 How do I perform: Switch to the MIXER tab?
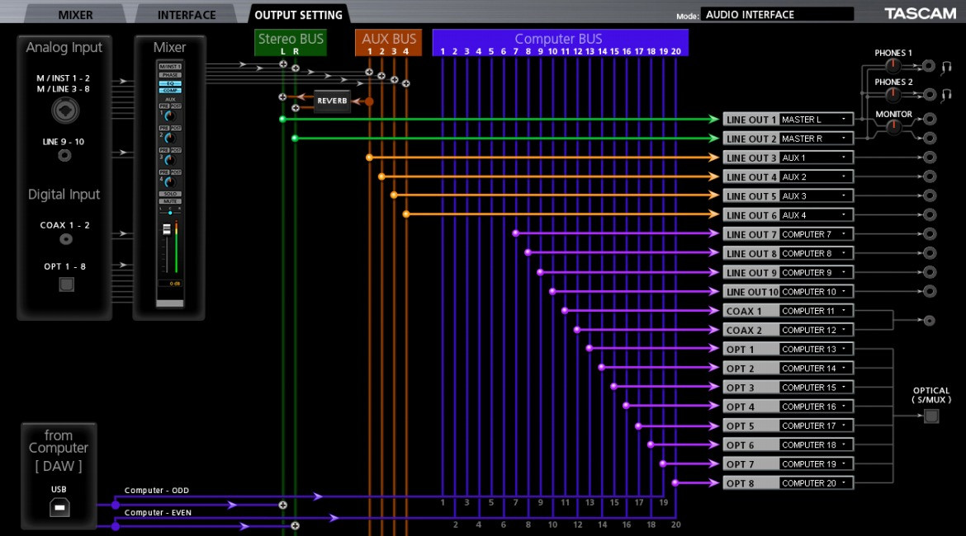(x=75, y=15)
